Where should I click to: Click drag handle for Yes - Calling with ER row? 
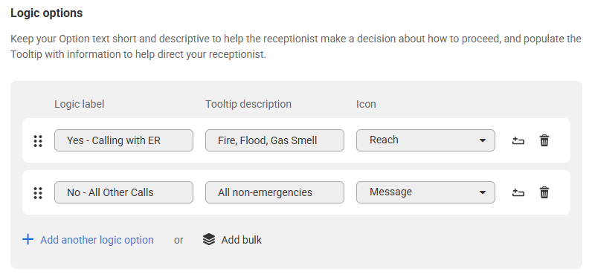pyautogui.click(x=38, y=141)
